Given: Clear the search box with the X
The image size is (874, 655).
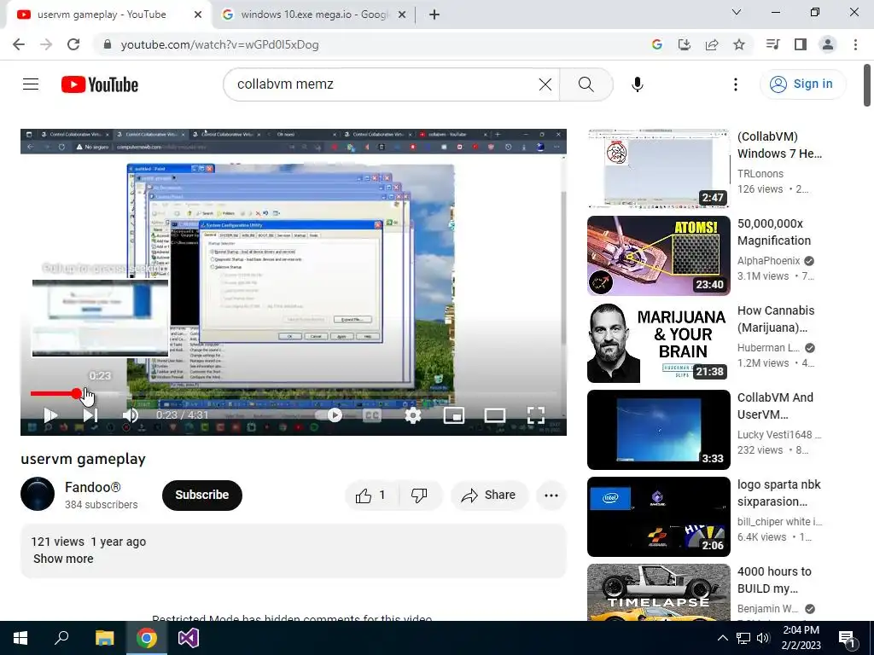Looking at the screenshot, I should [545, 84].
